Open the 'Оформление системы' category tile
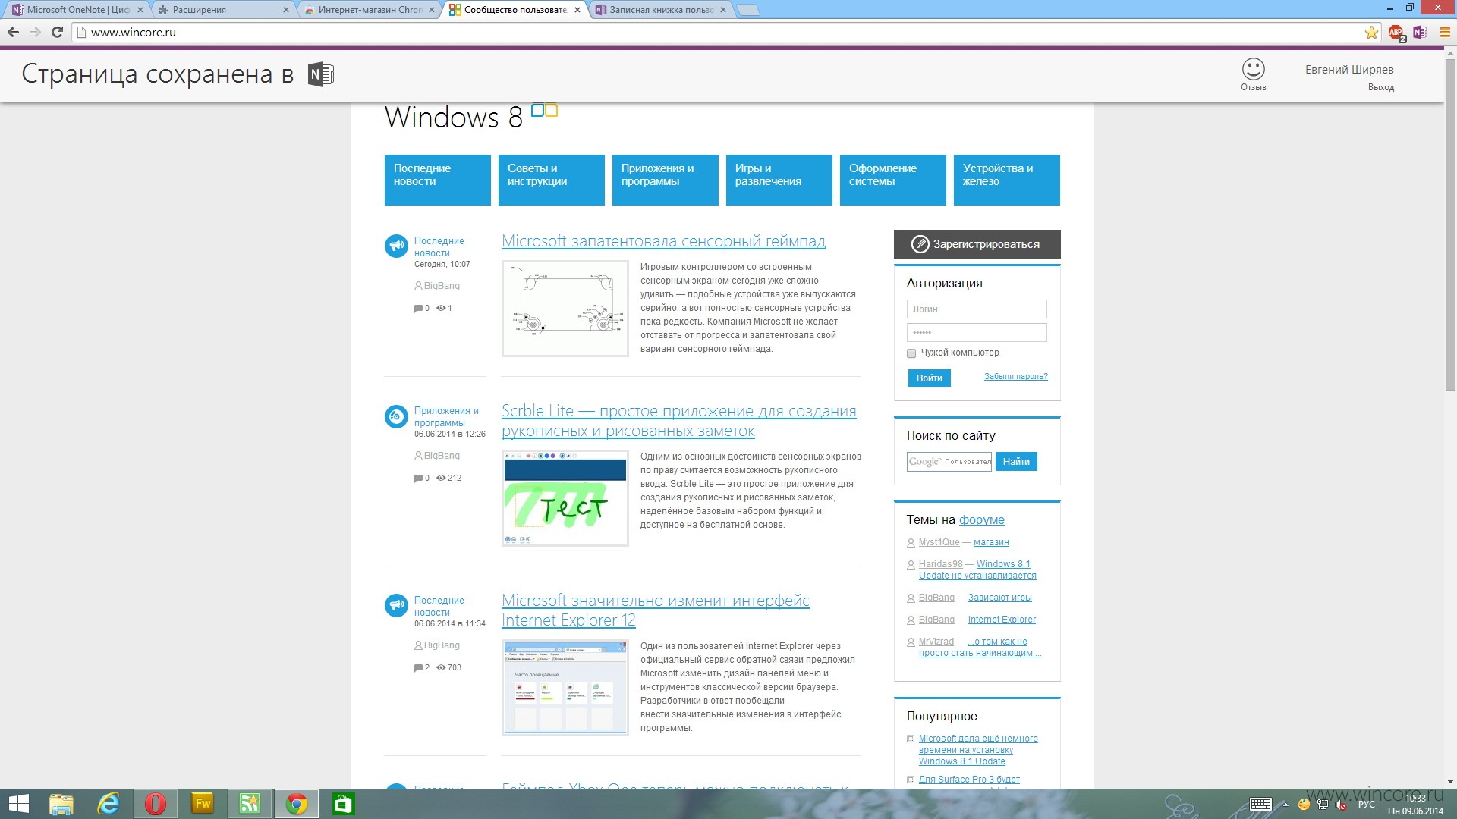Screen dimensions: 1457x819 [892, 180]
